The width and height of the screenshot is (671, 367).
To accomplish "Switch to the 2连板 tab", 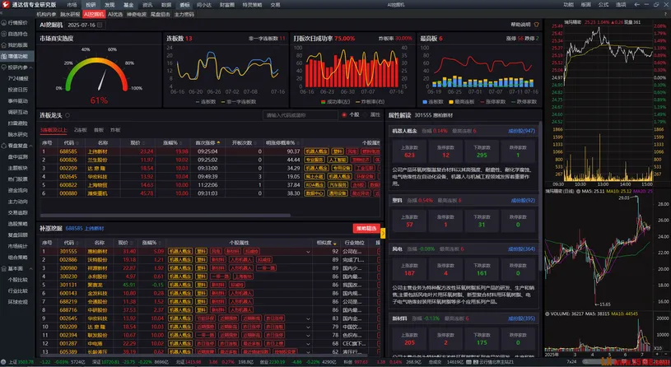I will pyautogui.click(x=80, y=130).
